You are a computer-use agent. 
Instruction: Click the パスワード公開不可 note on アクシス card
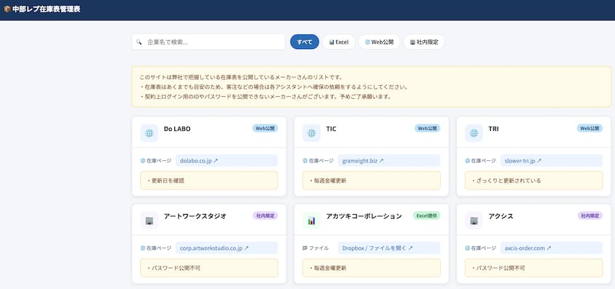click(x=534, y=268)
